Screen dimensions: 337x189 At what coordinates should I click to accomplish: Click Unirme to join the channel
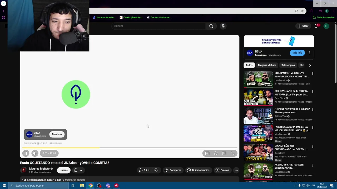pos(64,170)
